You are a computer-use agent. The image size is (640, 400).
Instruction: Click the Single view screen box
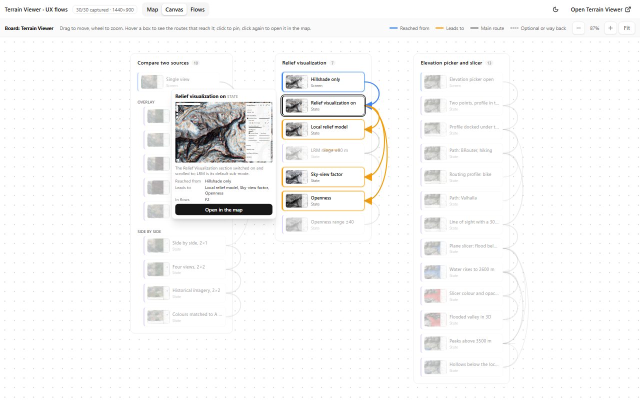178,82
